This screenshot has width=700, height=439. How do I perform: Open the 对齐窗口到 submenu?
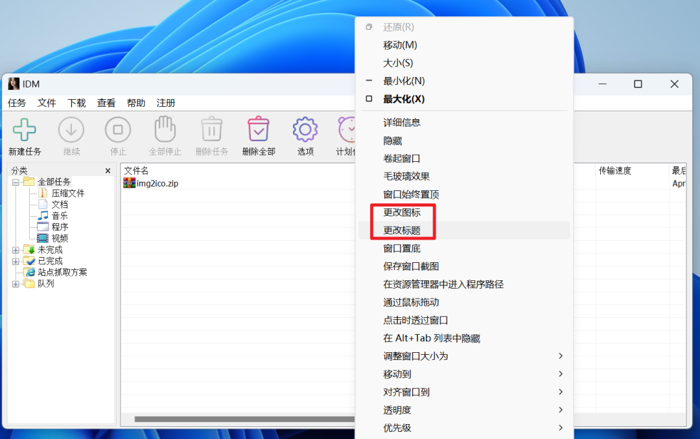[464, 392]
